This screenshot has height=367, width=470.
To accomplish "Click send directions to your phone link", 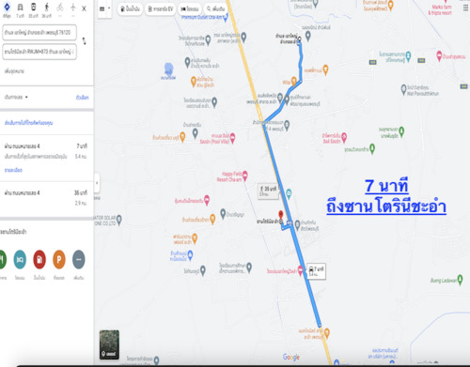I will point(28,123).
